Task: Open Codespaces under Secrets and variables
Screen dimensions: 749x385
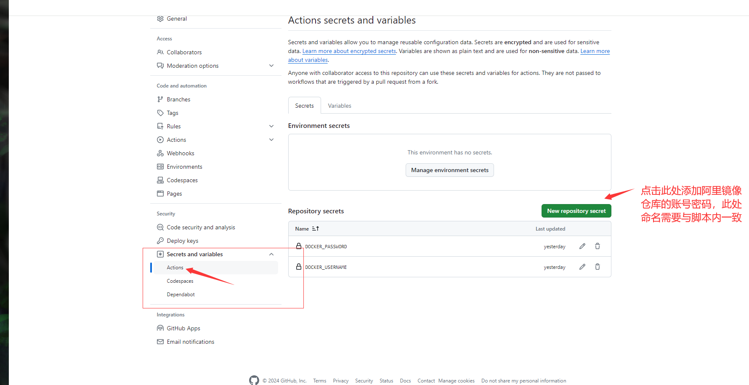Action: tap(180, 281)
